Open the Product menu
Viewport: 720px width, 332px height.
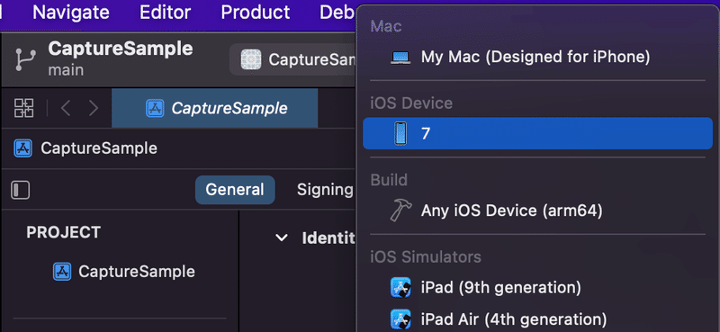[x=256, y=13]
